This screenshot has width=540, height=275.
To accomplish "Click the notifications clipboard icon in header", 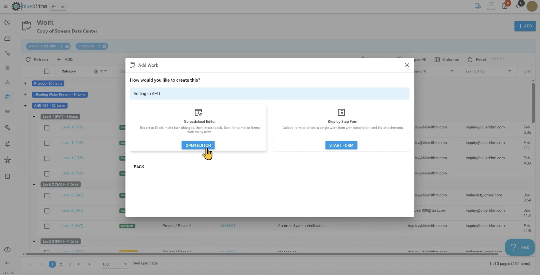I will pyautogui.click(x=505, y=6).
